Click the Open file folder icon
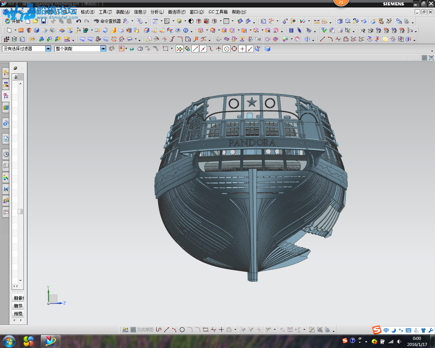435x348 pixels. click(35, 21)
